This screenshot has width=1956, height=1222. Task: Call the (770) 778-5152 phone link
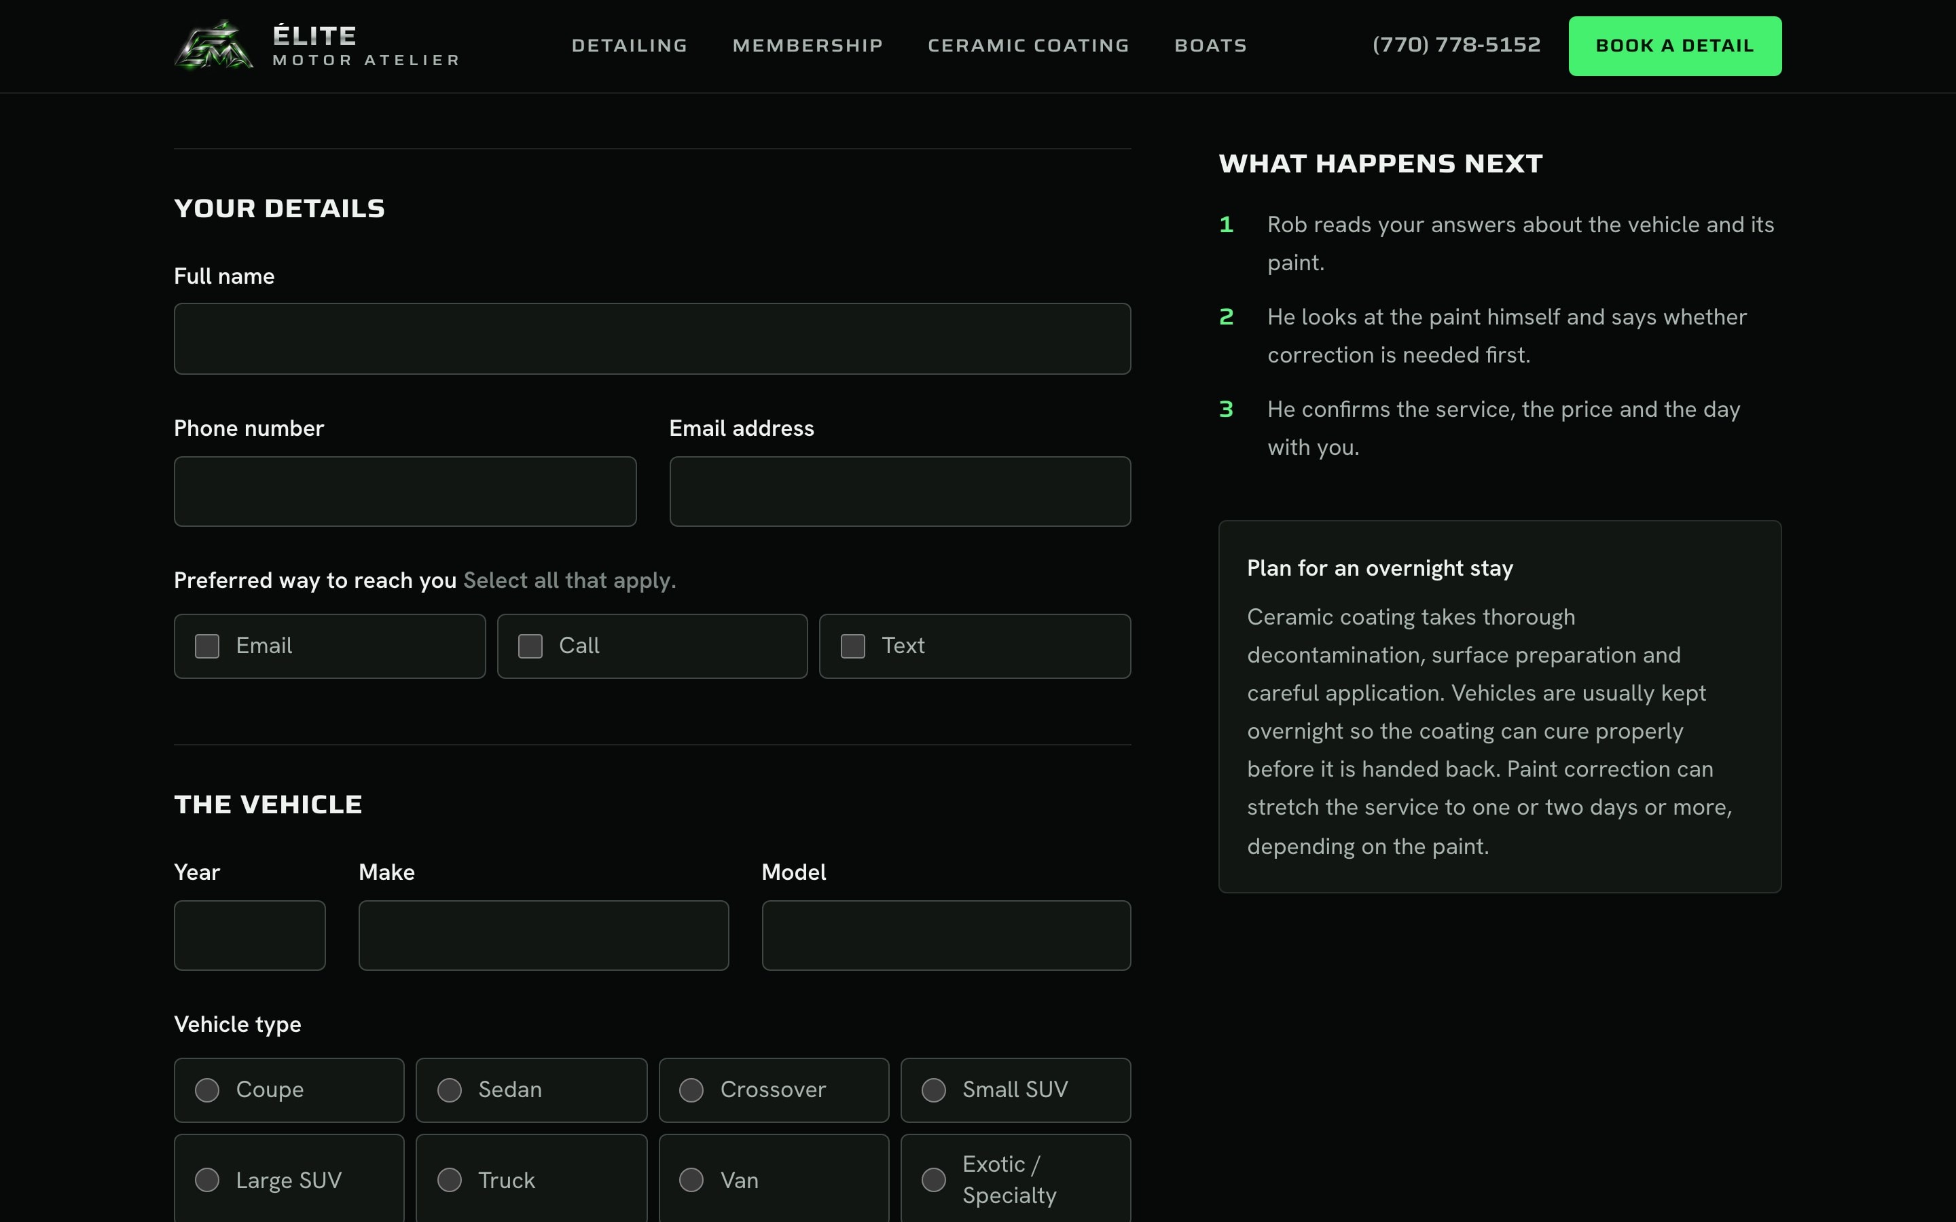click(1455, 45)
